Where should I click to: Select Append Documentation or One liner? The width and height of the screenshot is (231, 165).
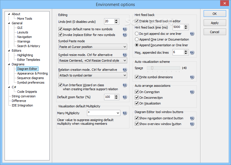[137, 45]
